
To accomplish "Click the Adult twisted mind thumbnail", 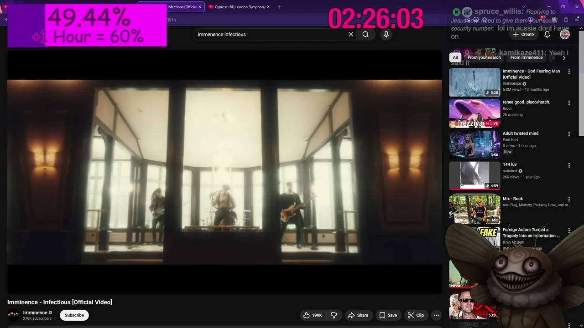I will point(474,144).
